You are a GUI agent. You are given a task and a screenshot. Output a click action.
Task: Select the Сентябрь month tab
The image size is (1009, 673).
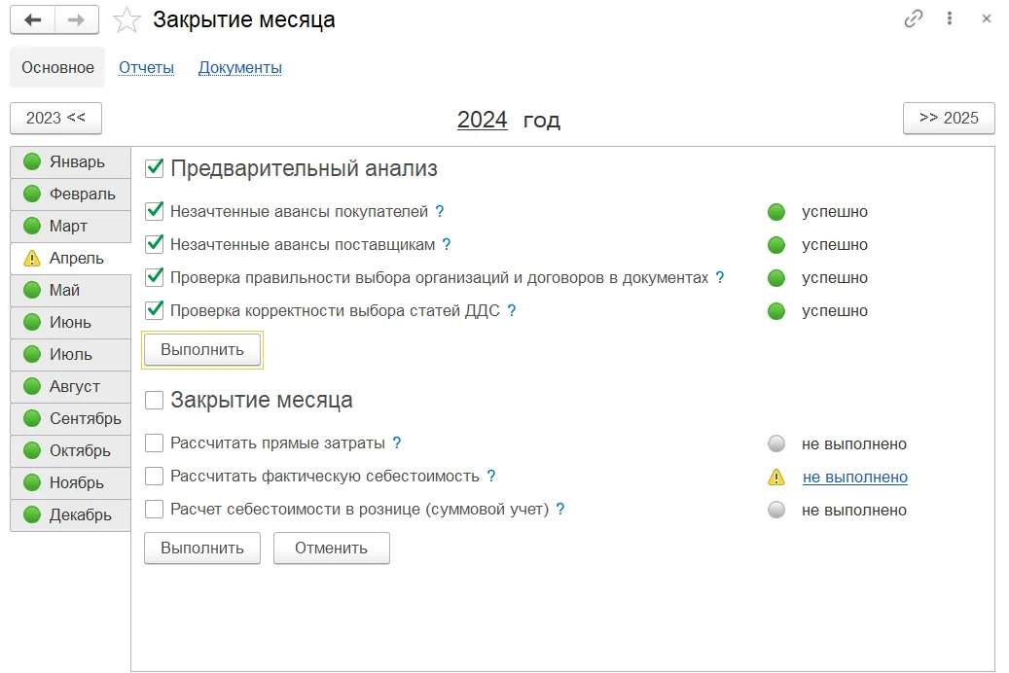pyautogui.click(x=71, y=419)
